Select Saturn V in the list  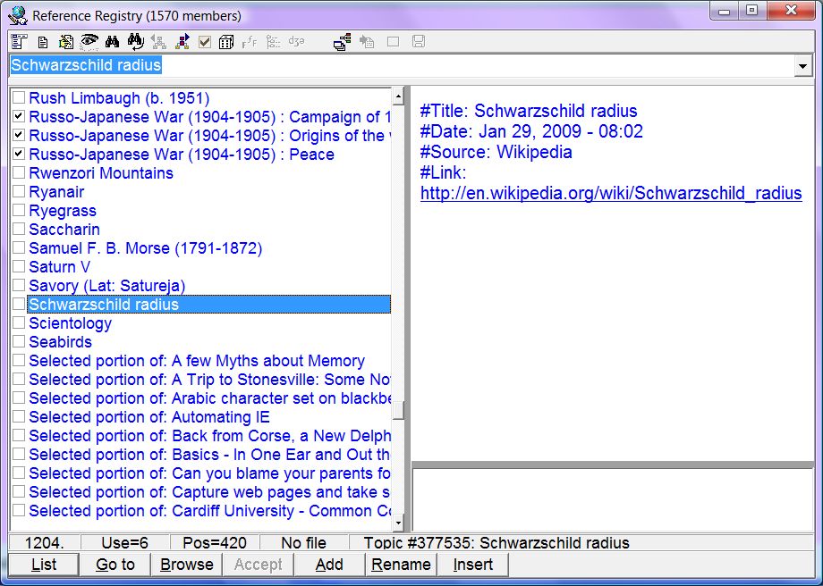pyautogui.click(x=59, y=267)
